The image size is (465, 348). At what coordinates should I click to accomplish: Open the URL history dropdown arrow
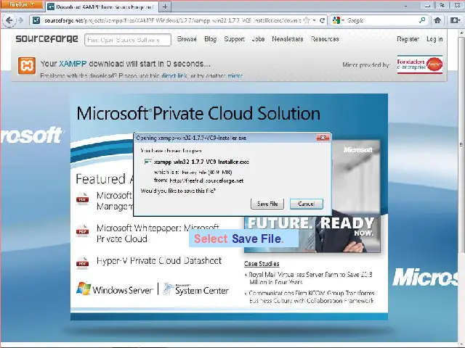point(315,20)
